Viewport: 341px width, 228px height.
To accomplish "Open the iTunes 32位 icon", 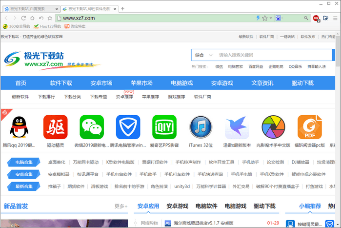I will click(201, 127).
